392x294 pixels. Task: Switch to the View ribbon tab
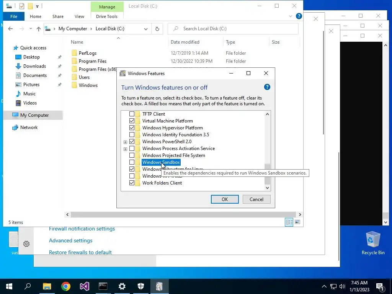[79, 16]
